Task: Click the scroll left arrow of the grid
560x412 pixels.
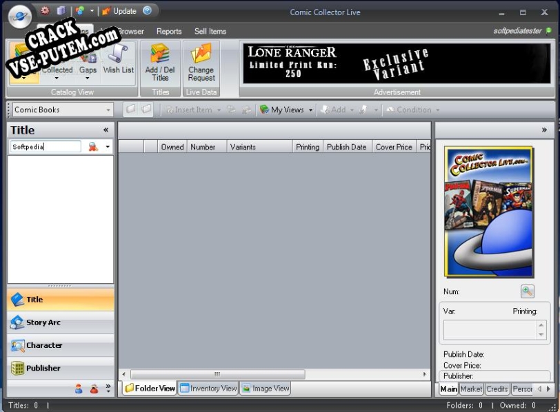Action: (x=123, y=374)
